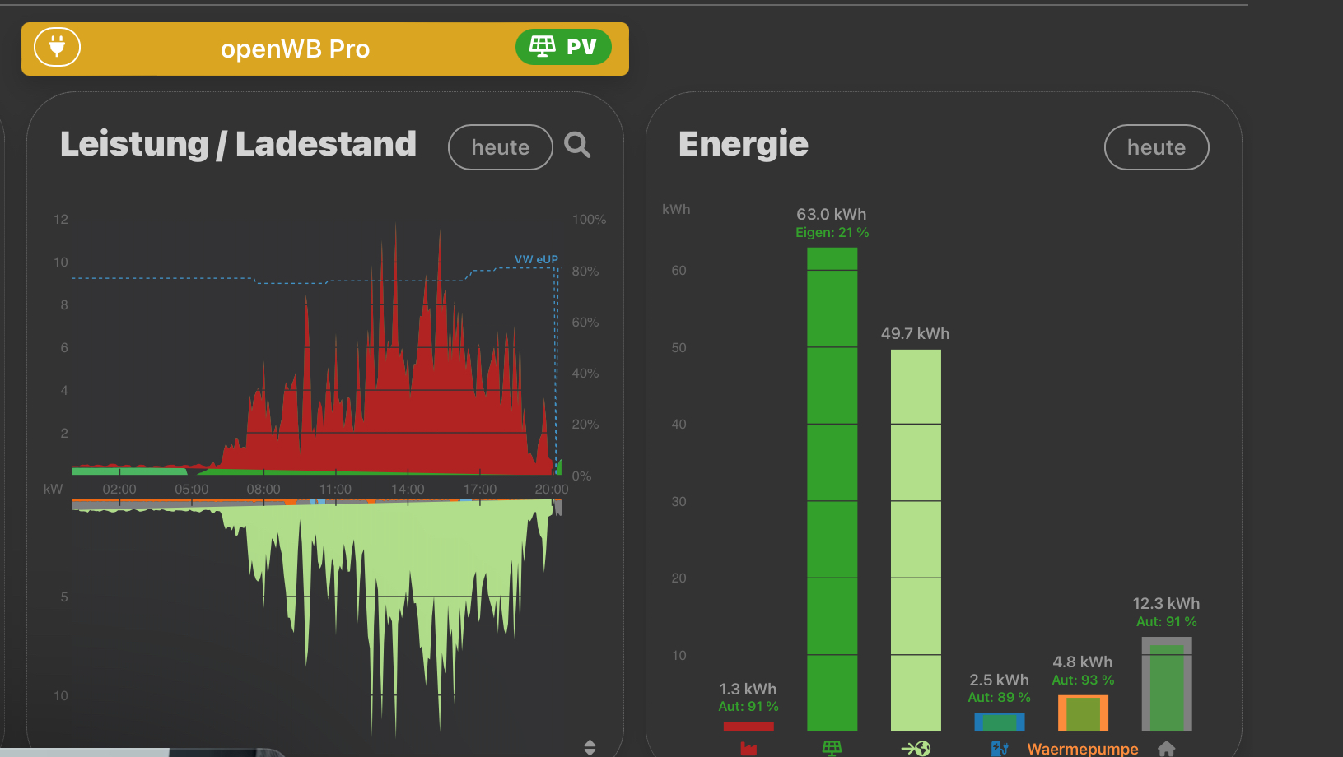Click the 'Aut: 93 %' label
Viewport: 1343px width, 757px height.
point(1083,680)
